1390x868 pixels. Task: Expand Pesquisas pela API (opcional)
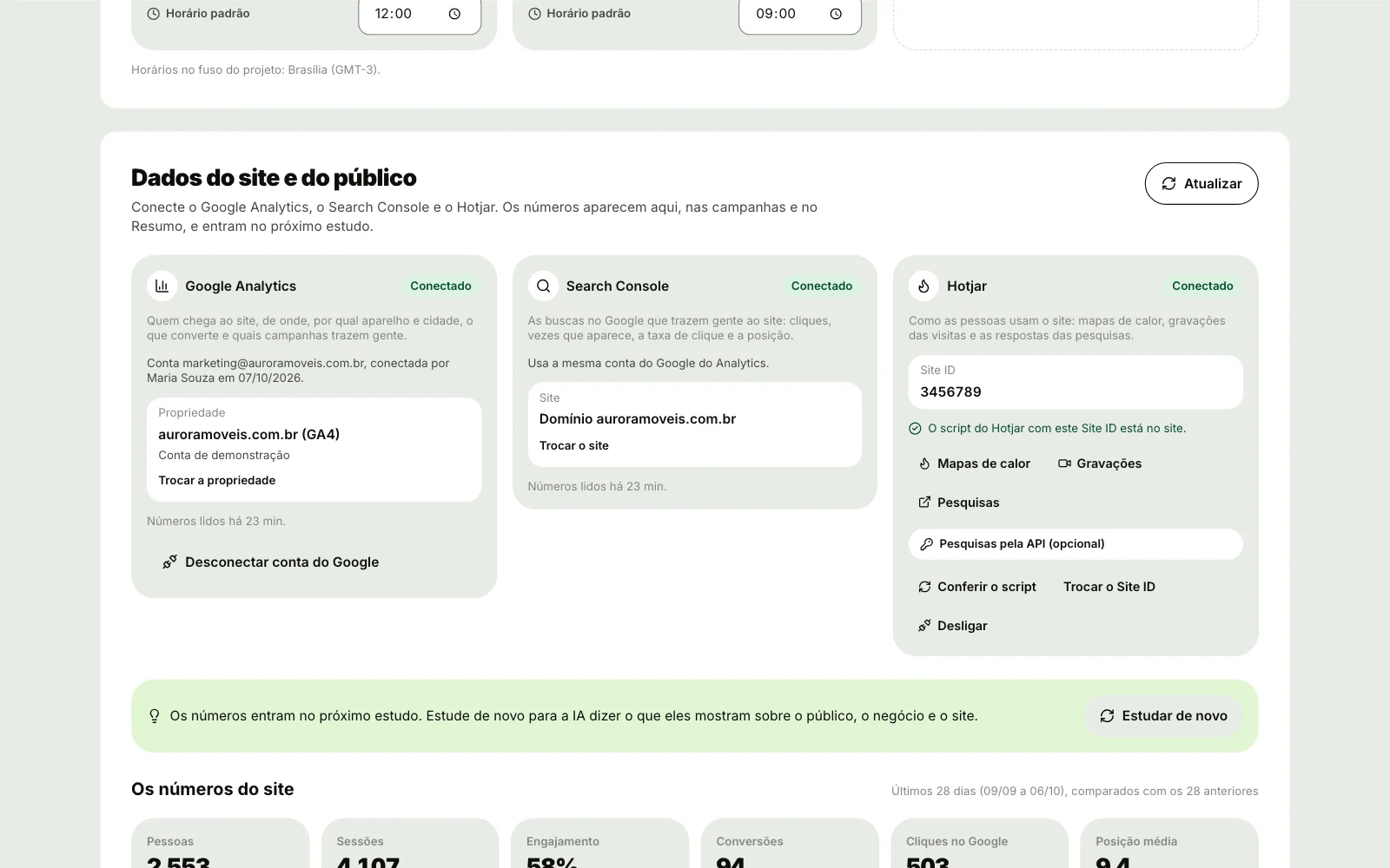click(1076, 544)
